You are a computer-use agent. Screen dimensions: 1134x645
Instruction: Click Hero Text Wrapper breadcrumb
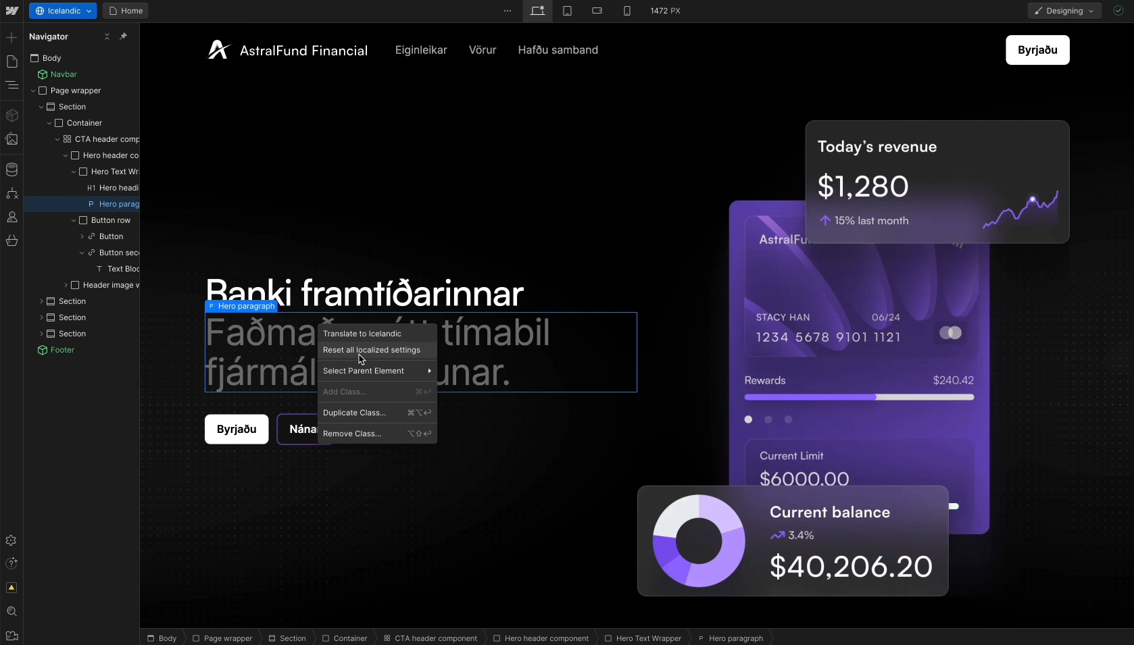(643, 638)
